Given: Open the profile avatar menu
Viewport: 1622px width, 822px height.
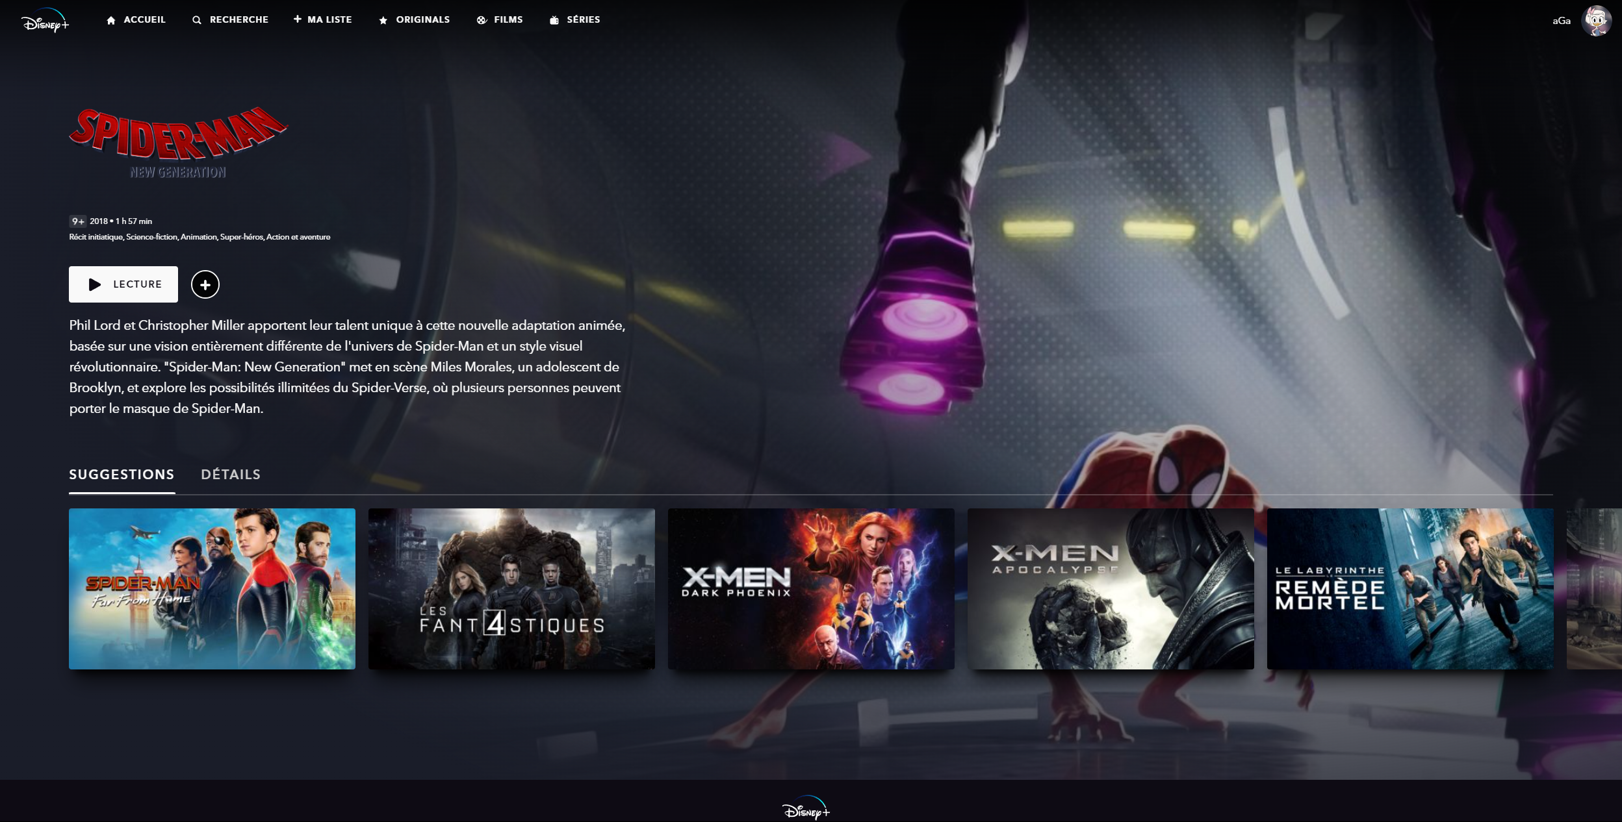Looking at the screenshot, I should tap(1596, 21).
